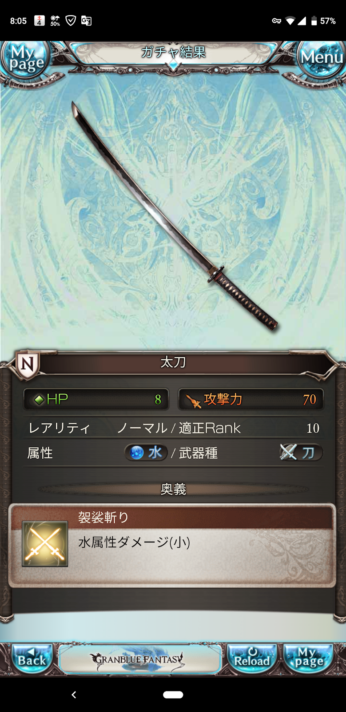Tap the Granblue Fantasy logo banner
Image resolution: width=346 pixels, height=712 pixels.
140,659
